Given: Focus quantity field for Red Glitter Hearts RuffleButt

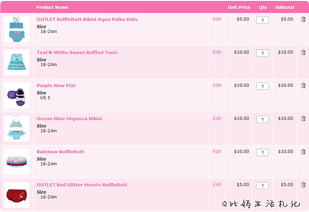Looking at the screenshot, I should pos(263,186).
